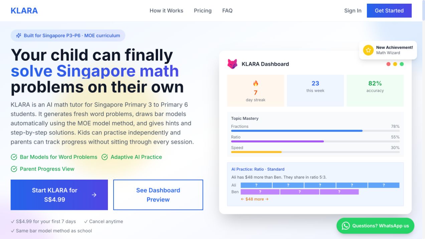Image resolution: width=425 pixels, height=239 pixels.
Task: Click check icon beside Adaptive AI Practice
Action: (x=105, y=157)
